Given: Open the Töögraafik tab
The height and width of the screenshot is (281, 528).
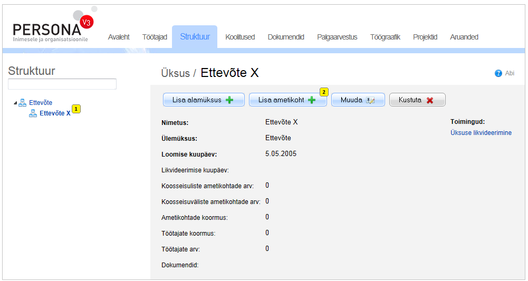Looking at the screenshot, I should coord(385,37).
